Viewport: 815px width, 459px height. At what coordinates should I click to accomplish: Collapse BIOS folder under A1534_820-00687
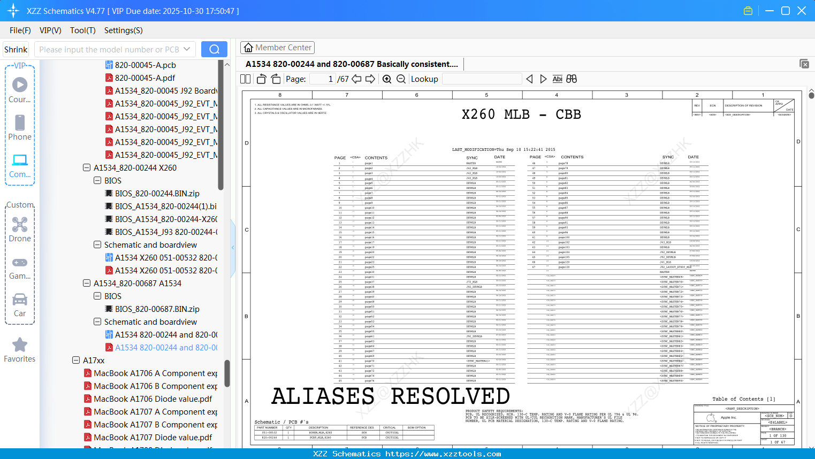pyautogui.click(x=97, y=296)
